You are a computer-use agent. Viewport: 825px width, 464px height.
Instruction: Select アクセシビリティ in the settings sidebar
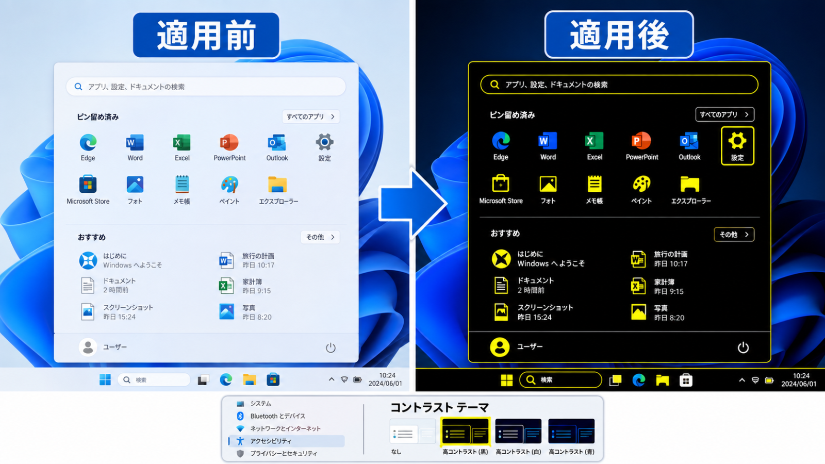tap(286, 441)
